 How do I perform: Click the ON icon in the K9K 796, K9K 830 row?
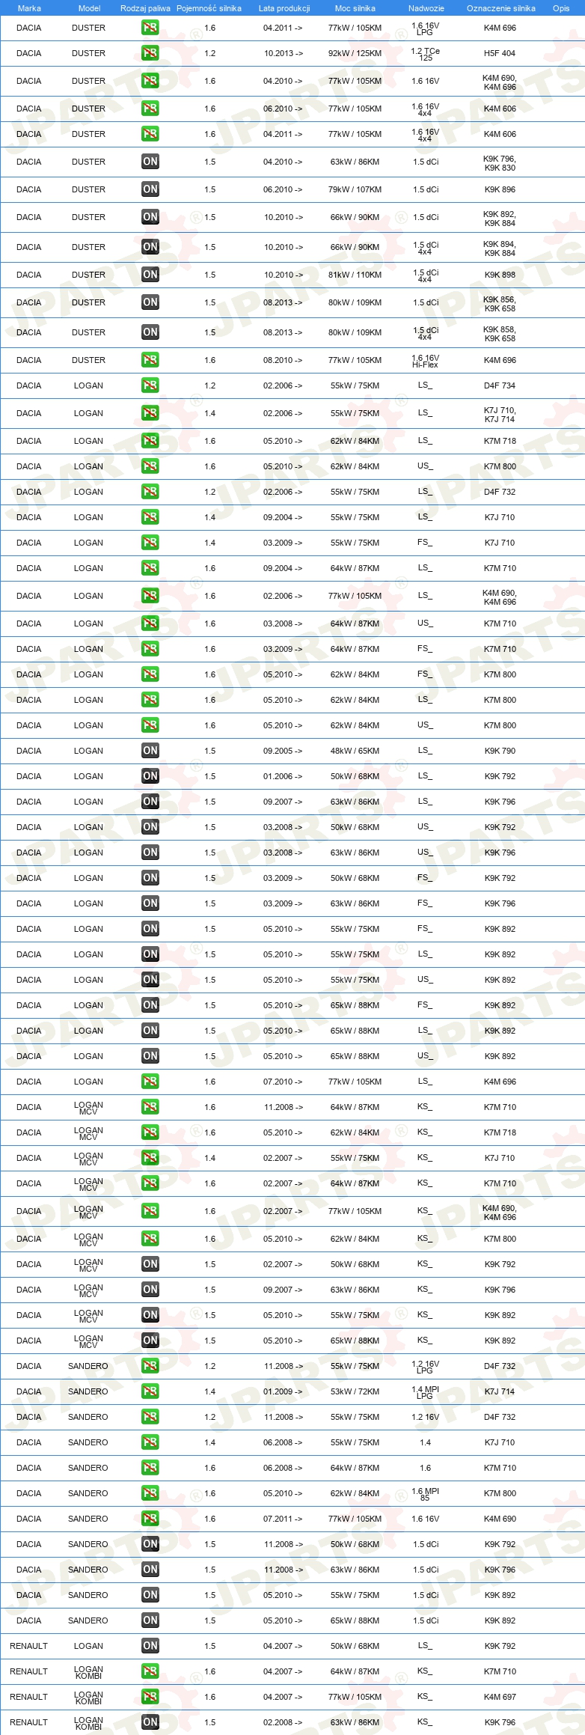click(x=150, y=162)
